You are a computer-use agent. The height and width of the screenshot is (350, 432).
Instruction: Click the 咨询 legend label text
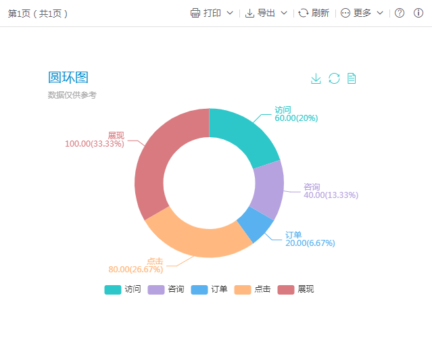[x=176, y=289]
